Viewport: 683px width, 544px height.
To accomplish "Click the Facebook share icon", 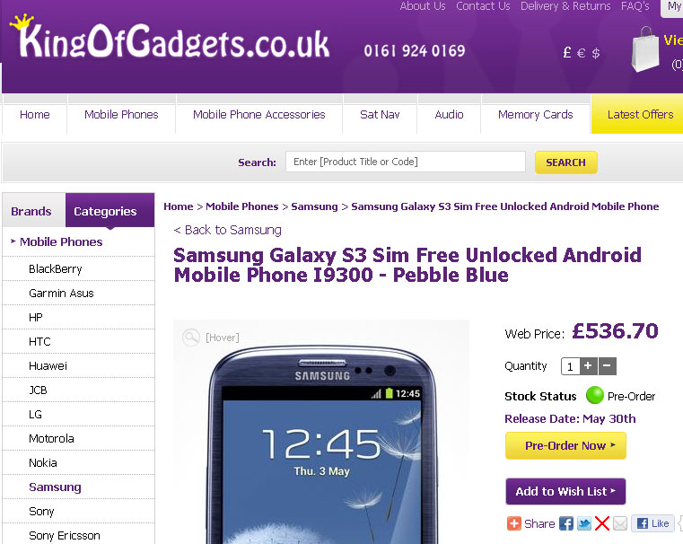I will click(x=565, y=523).
